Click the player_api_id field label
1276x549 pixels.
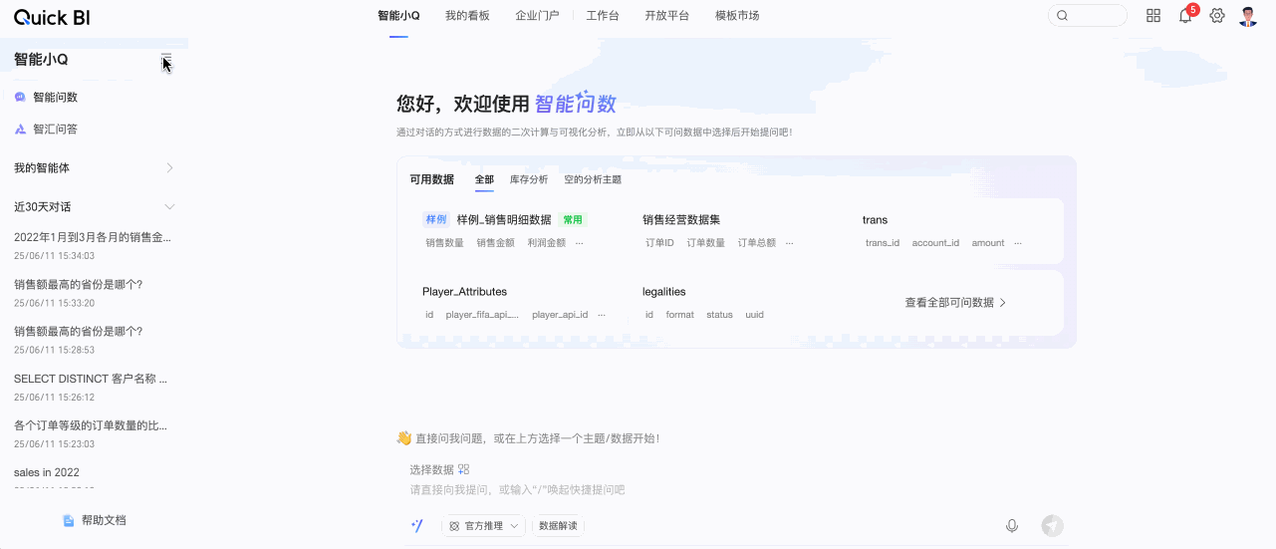pos(560,315)
